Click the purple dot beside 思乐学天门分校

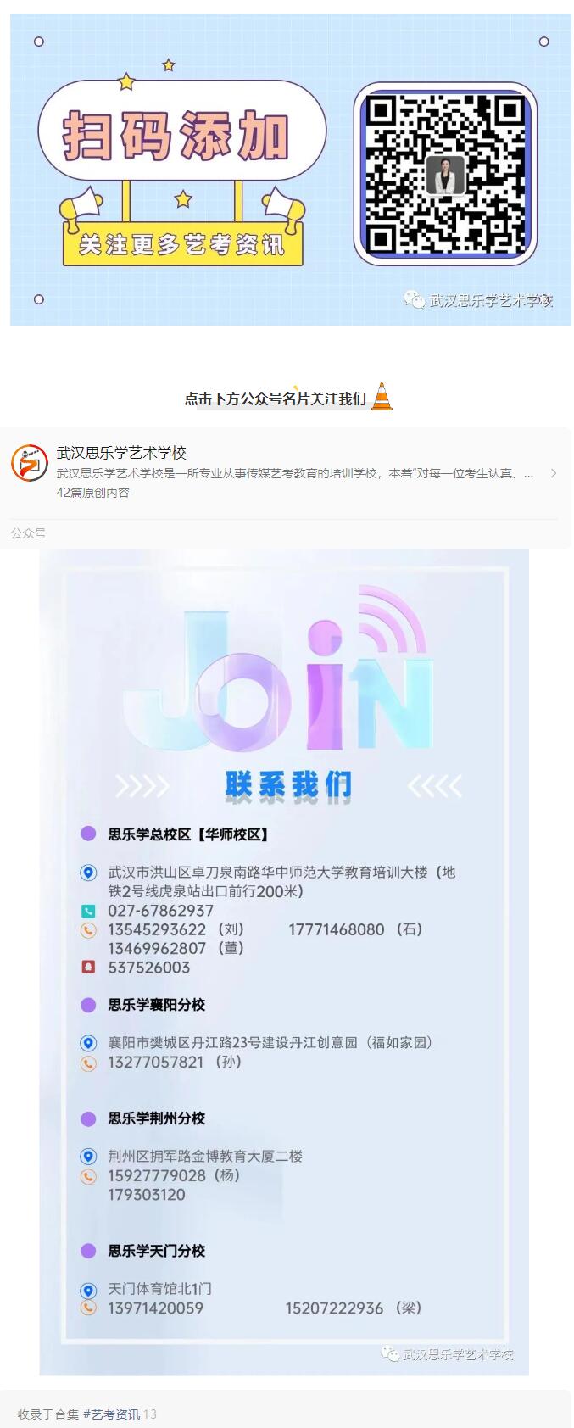88,1251
